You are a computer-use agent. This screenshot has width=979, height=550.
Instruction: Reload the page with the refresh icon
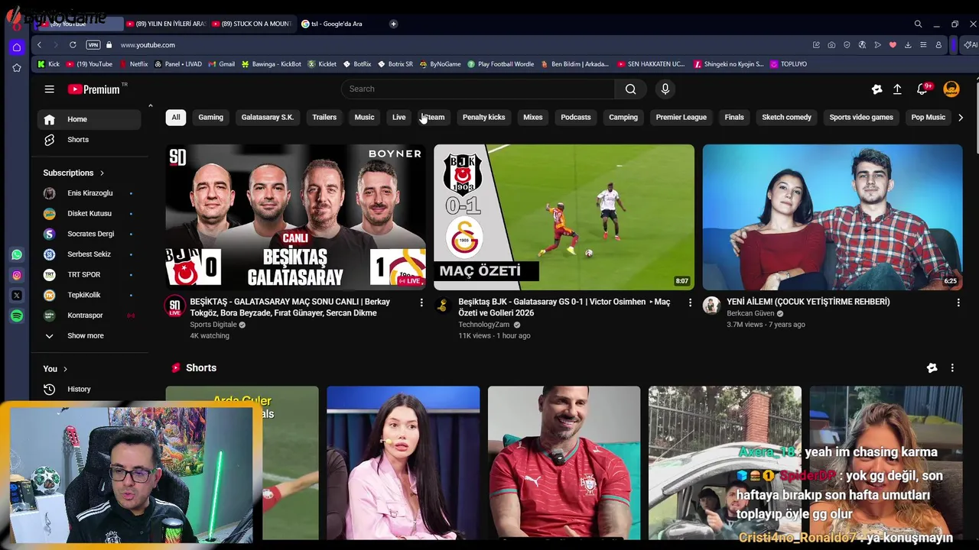pos(73,45)
